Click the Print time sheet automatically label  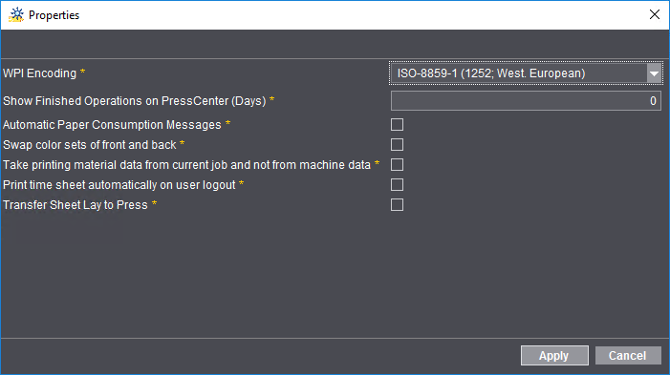pos(119,185)
